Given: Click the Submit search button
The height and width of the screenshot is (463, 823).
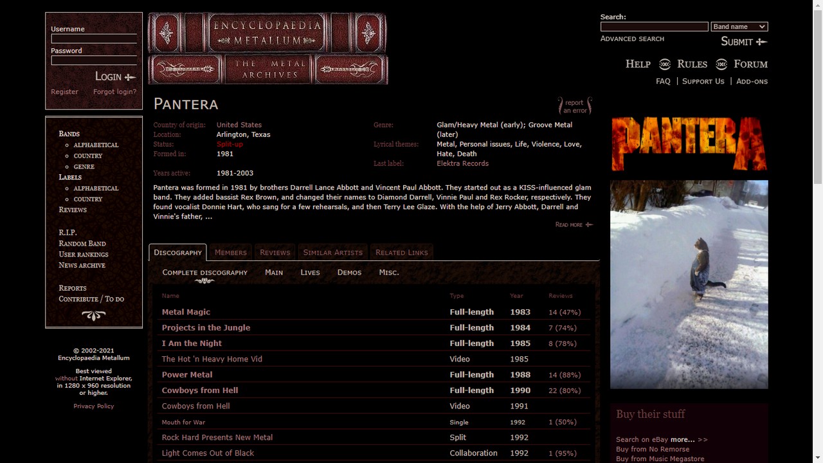Looking at the screenshot, I should pos(744,42).
